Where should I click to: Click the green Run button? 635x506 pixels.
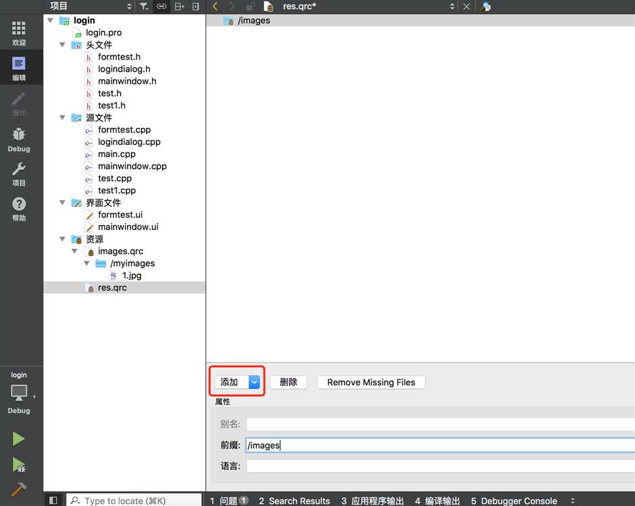(18, 439)
